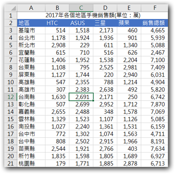Viewport: 175px width, 174px height.
Task: Select column E header
Action: pyautogui.click(x=129, y=8)
